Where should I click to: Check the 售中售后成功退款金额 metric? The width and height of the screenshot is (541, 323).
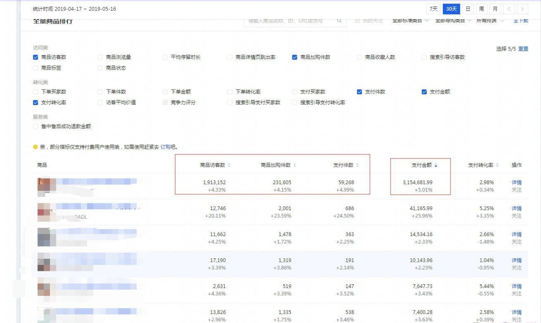(36, 126)
